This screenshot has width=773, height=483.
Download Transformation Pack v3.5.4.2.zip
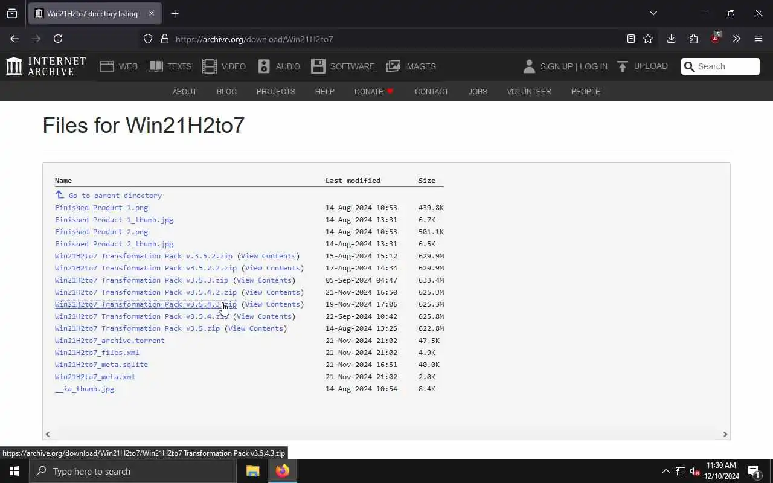(146, 292)
